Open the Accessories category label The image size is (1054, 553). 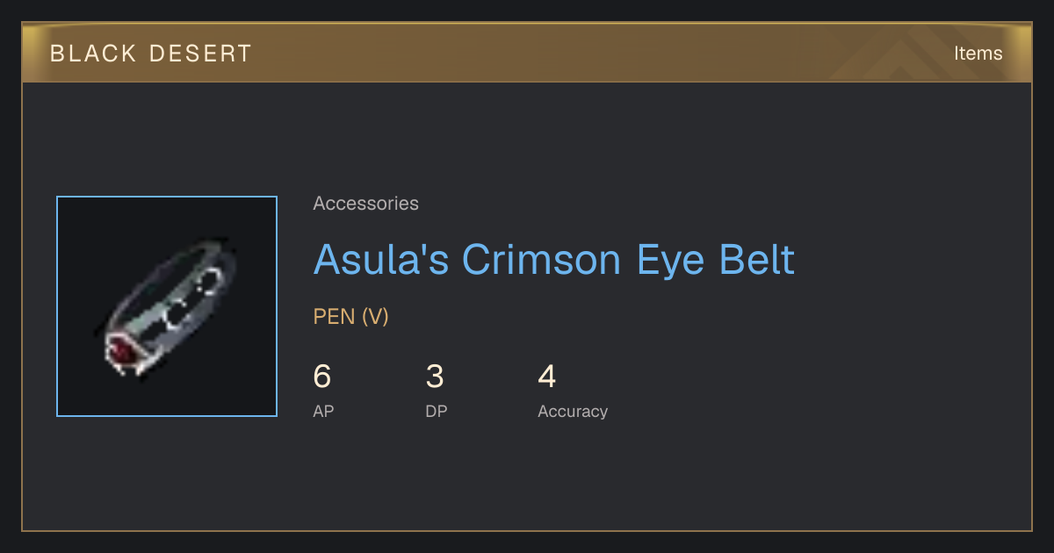pyautogui.click(x=365, y=204)
